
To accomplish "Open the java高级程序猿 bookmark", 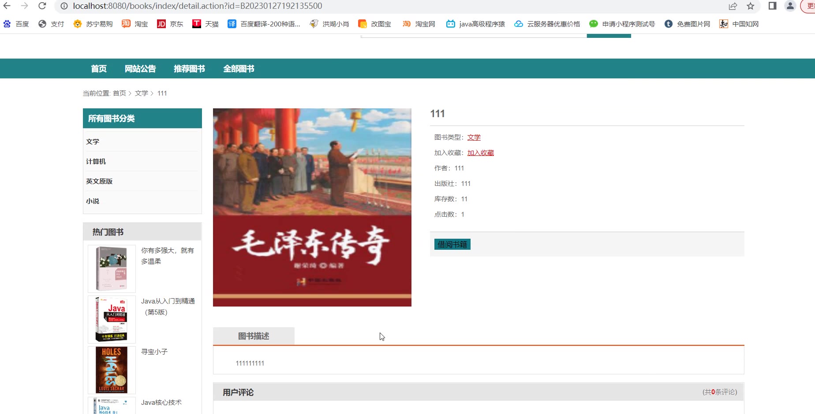I will click(475, 24).
